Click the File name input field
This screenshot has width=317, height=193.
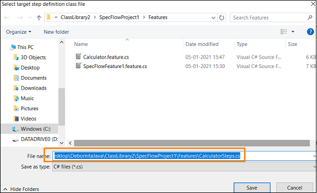pyautogui.click(x=184, y=156)
